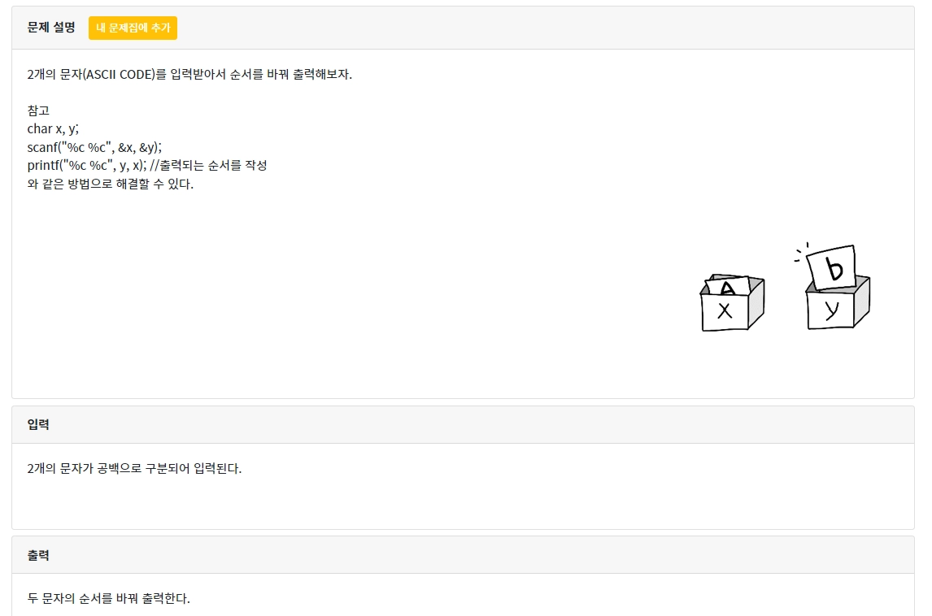This screenshot has height=616, width=932.
Task: Click the 'char x, y;' code line
Action: [x=53, y=128]
